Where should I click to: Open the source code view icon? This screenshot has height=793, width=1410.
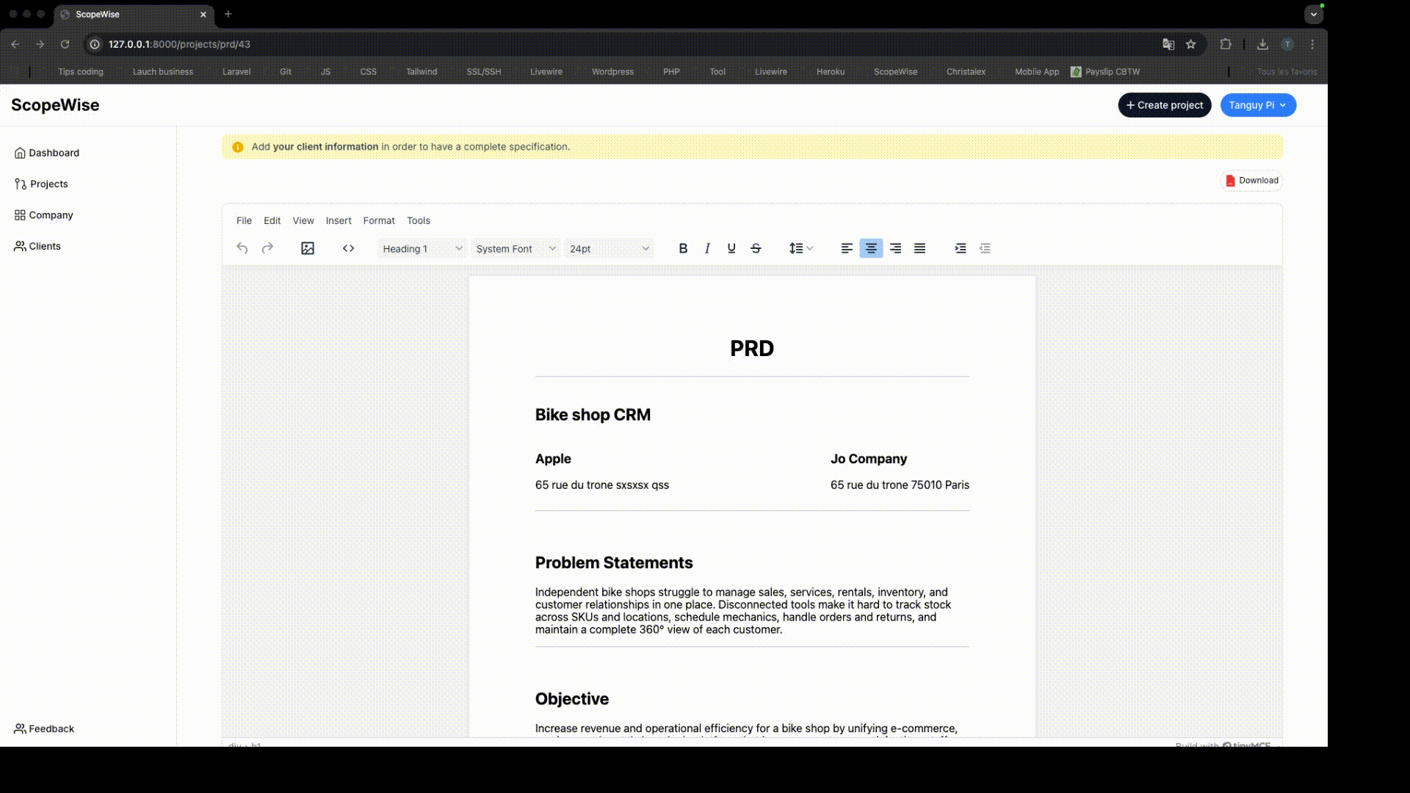349,248
